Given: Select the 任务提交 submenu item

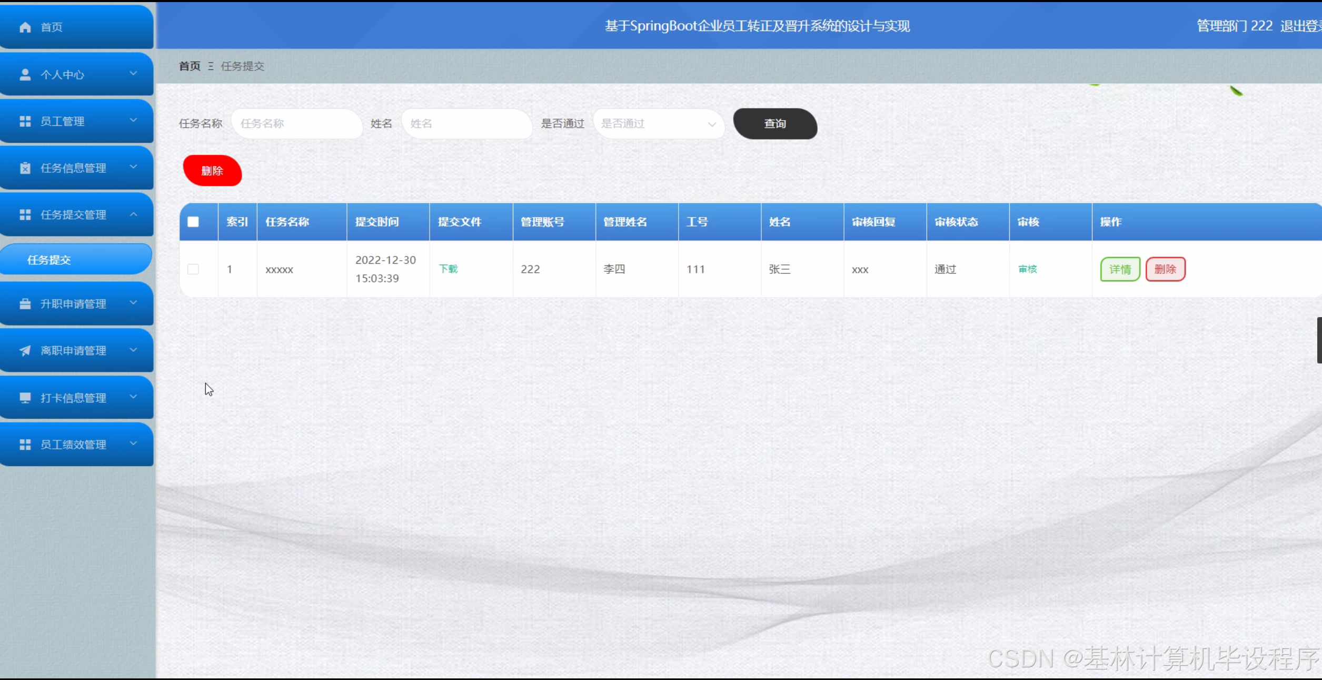Looking at the screenshot, I should click(49, 260).
